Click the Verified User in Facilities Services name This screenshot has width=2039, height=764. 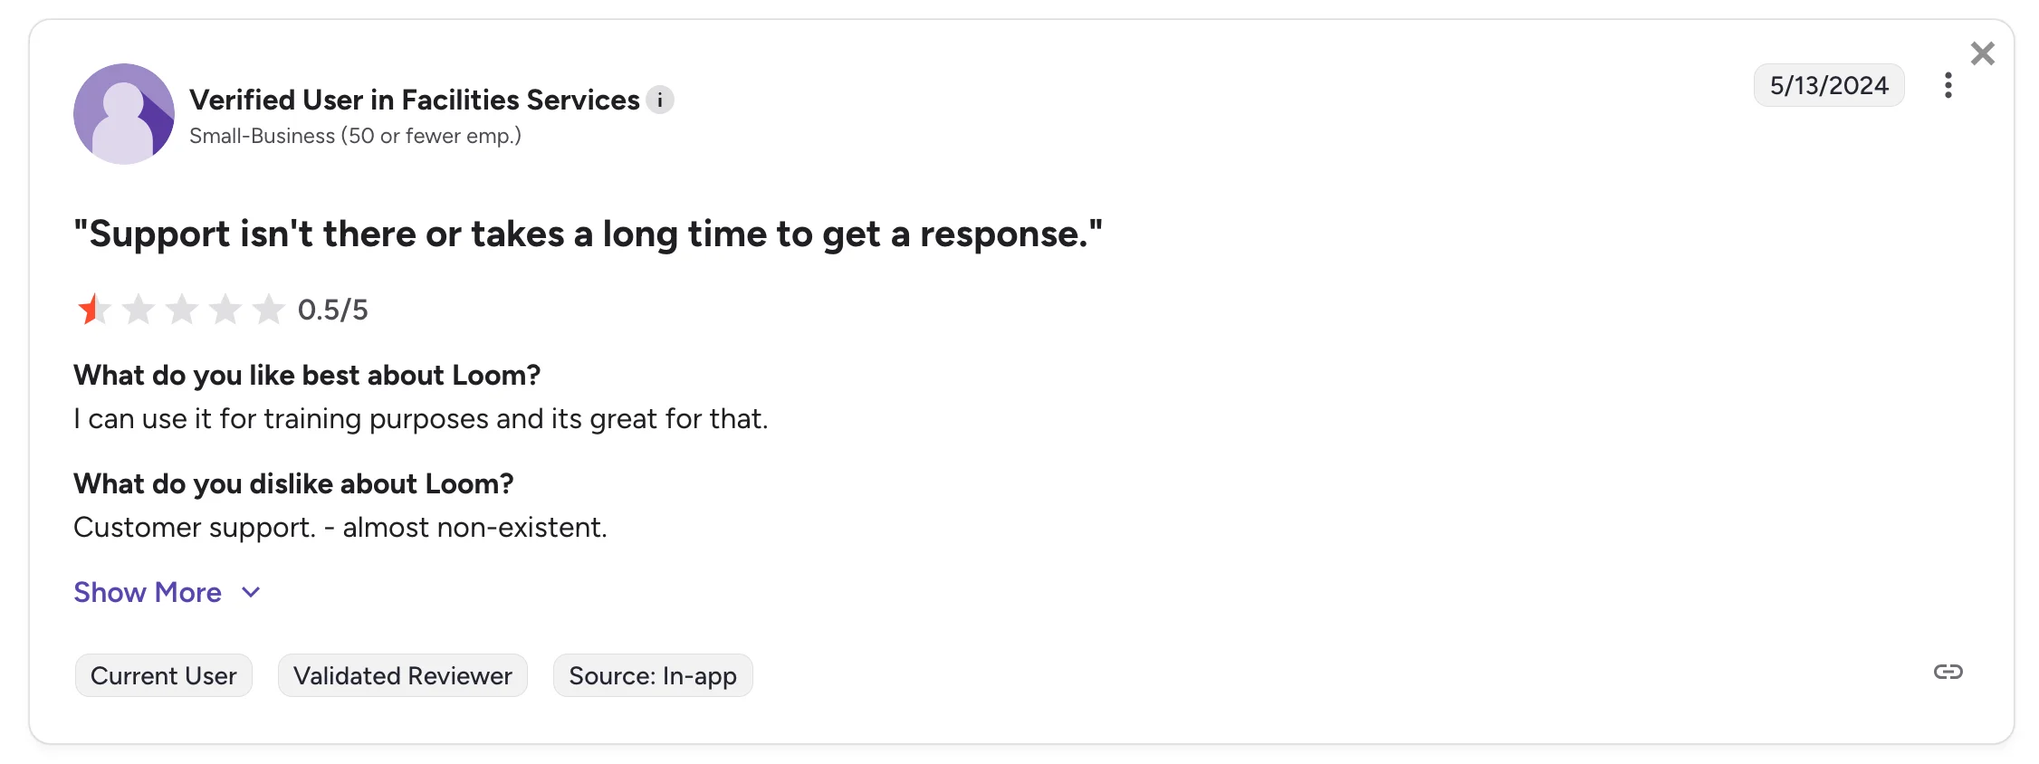click(x=412, y=100)
